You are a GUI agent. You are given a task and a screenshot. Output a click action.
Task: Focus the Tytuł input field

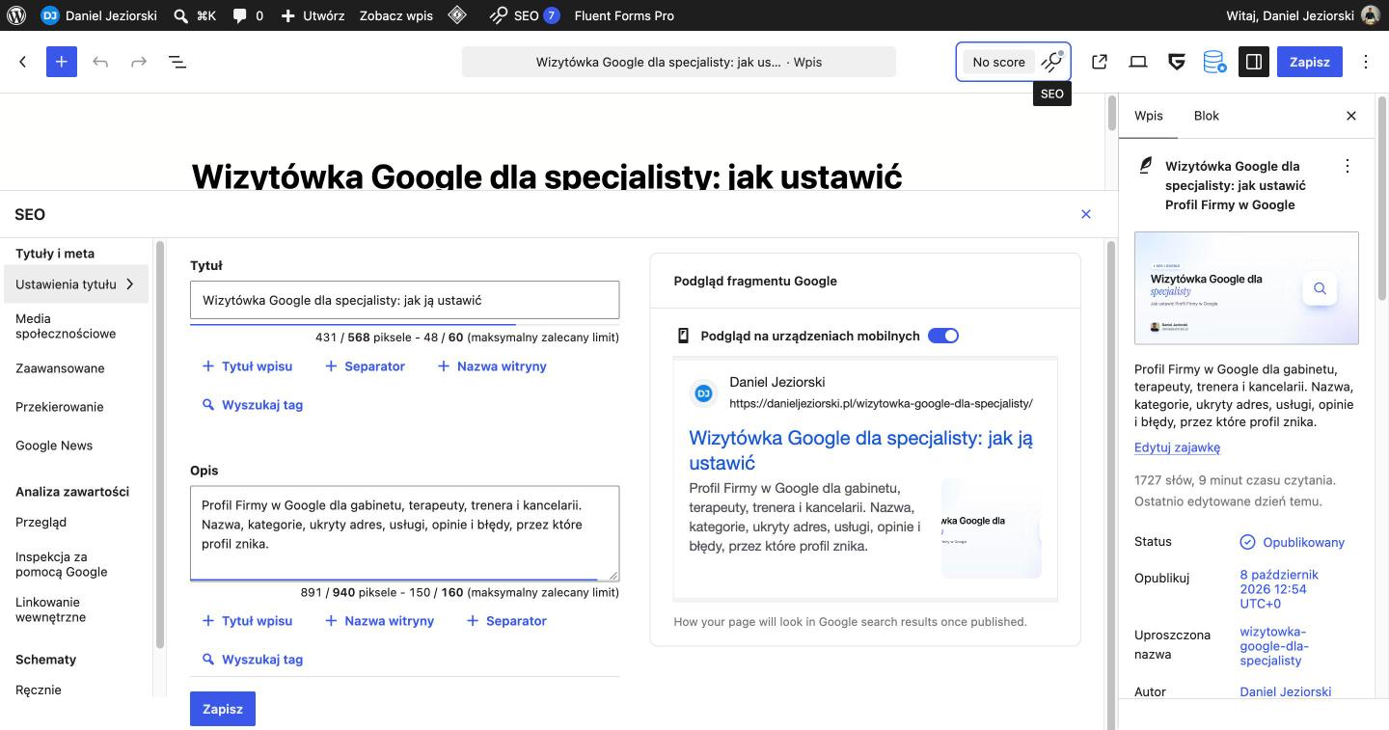tap(405, 300)
